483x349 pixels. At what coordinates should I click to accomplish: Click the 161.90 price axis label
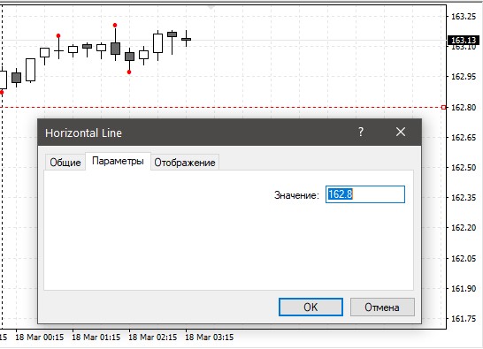[464, 288]
